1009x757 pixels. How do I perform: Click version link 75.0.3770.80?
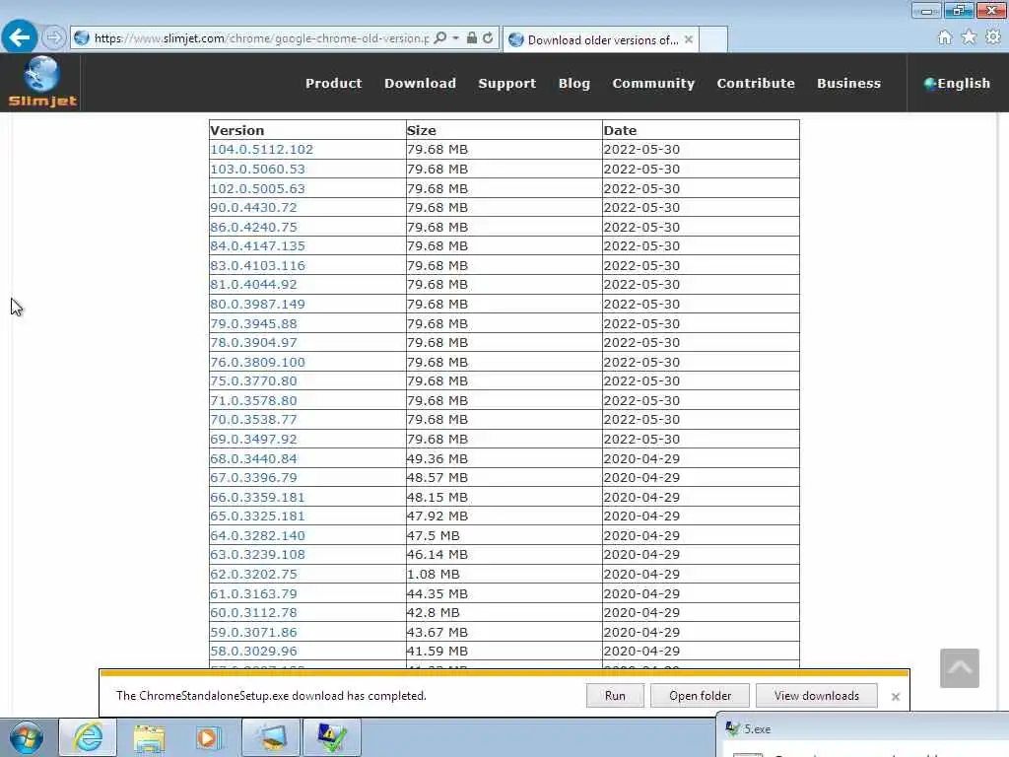click(253, 380)
